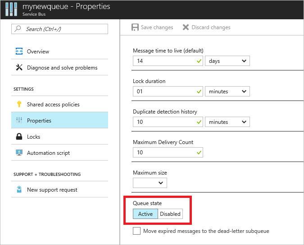The height and width of the screenshot is (245, 304).
Task: Click the 'Queue state' label
Action: tap(147, 203)
